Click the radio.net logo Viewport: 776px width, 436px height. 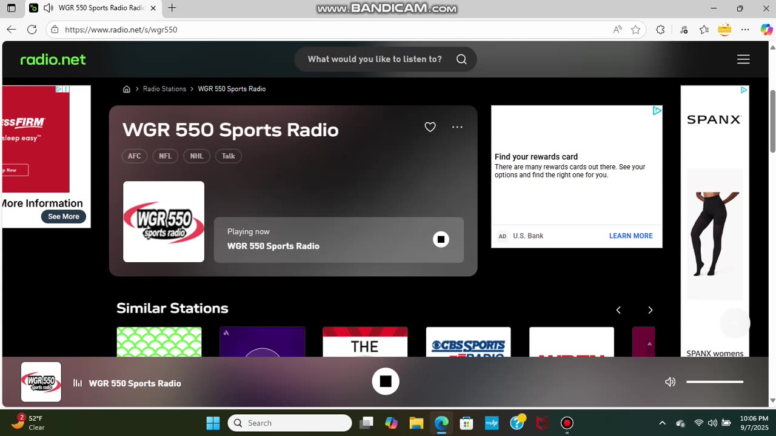pyautogui.click(x=53, y=59)
